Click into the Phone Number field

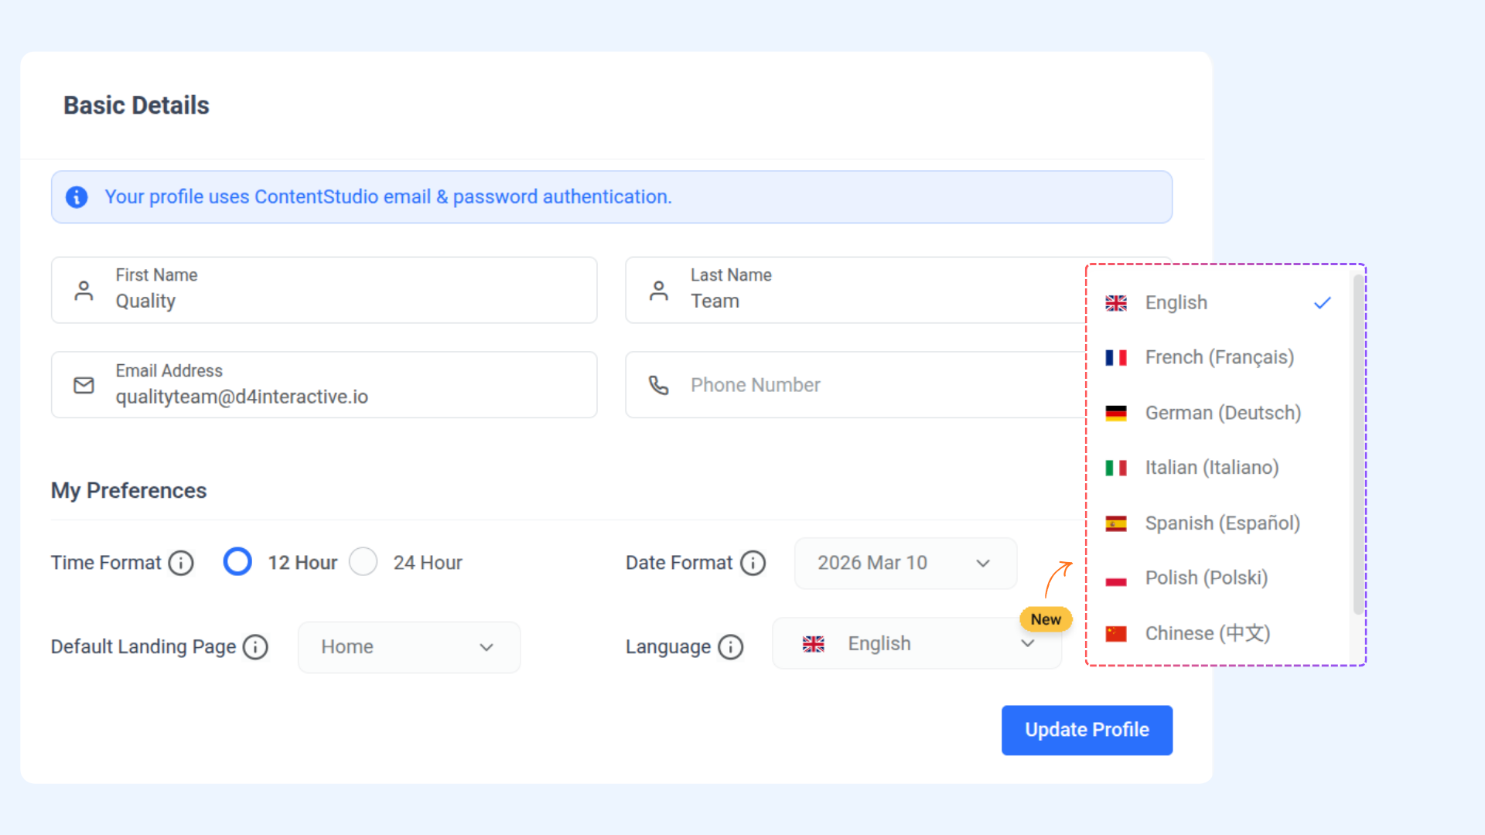pos(851,385)
